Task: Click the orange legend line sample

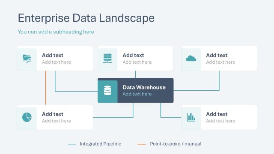Action: pos(142,144)
